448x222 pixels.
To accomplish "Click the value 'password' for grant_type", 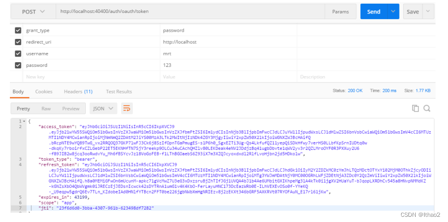I will pyautogui.click(x=173, y=30).
